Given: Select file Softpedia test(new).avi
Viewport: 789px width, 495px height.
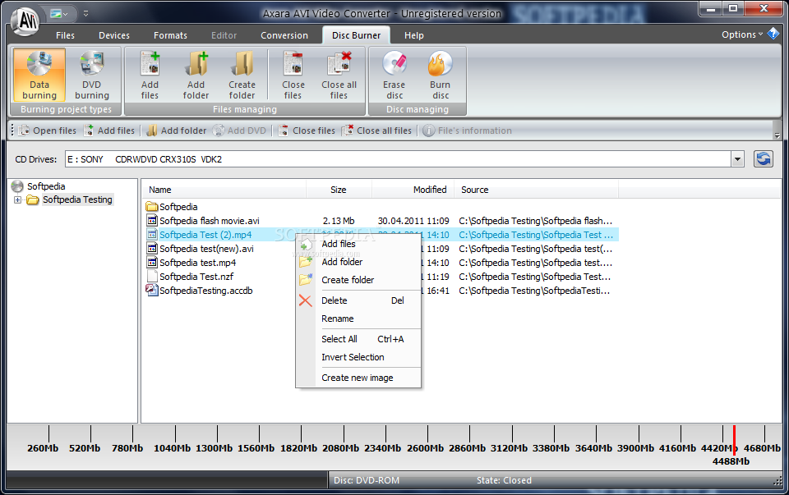Looking at the screenshot, I should pos(206,249).
